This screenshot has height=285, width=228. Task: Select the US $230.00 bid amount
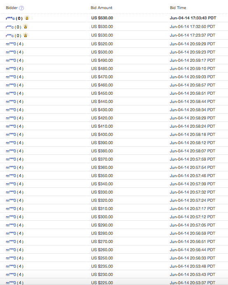[102, 275]
